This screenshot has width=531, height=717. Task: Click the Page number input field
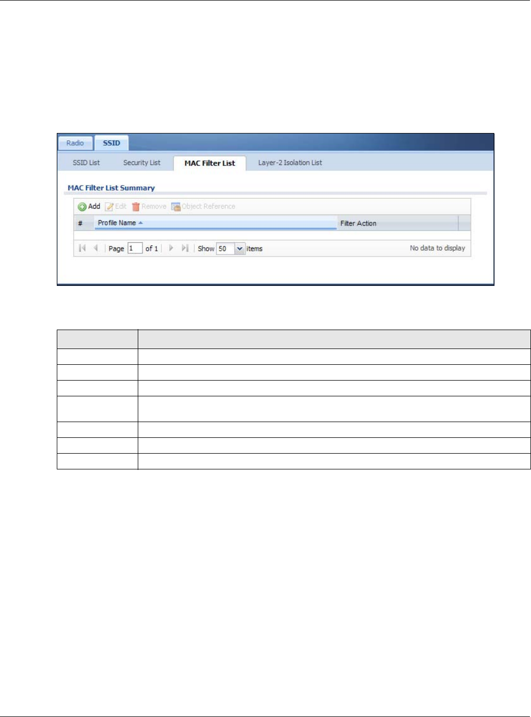click(135, 249)
